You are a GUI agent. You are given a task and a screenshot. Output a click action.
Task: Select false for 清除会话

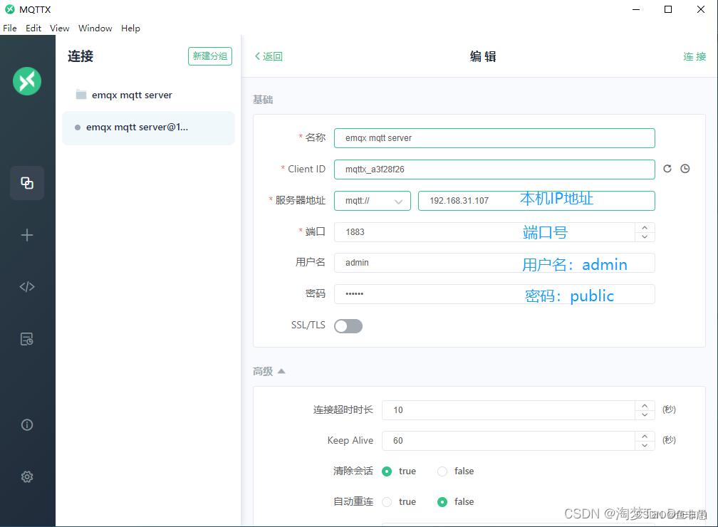[442, 471]
